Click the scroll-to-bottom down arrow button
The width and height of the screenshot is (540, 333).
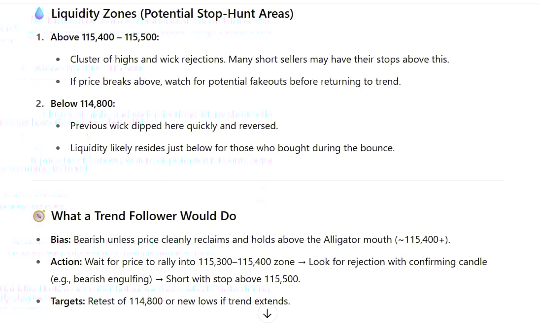(x=267, y=314)
